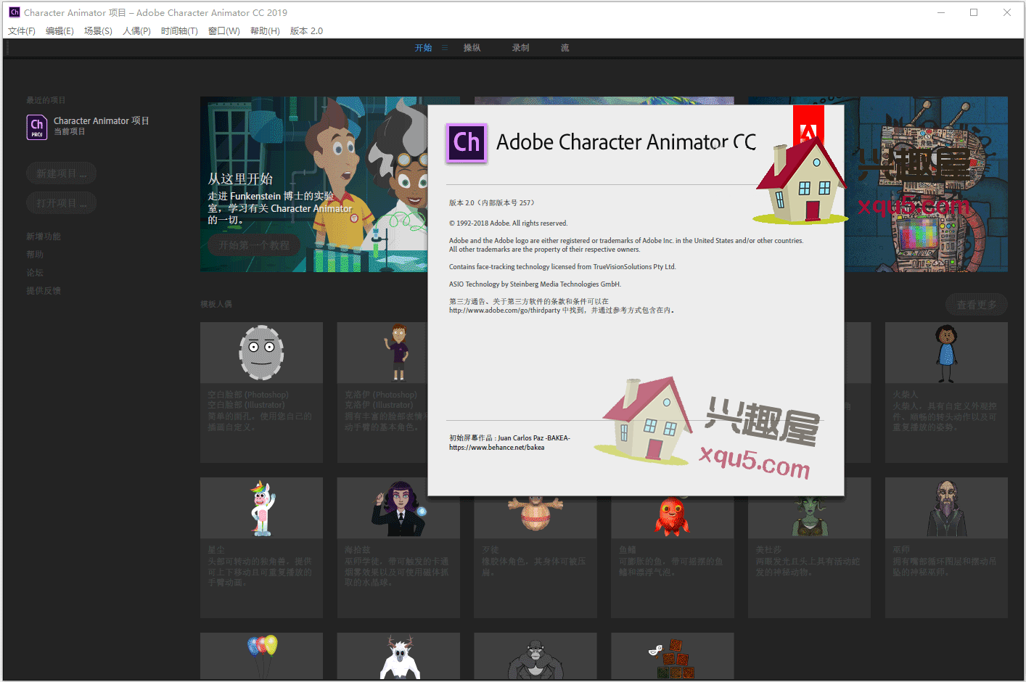This screenshot has height=682, width=1026.
Task: Open the 帮助(H) menu
Action: click(265, 31)
